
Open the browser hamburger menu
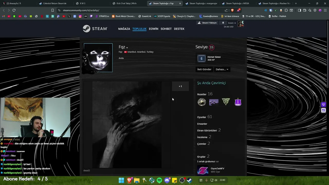pos(325,10)
